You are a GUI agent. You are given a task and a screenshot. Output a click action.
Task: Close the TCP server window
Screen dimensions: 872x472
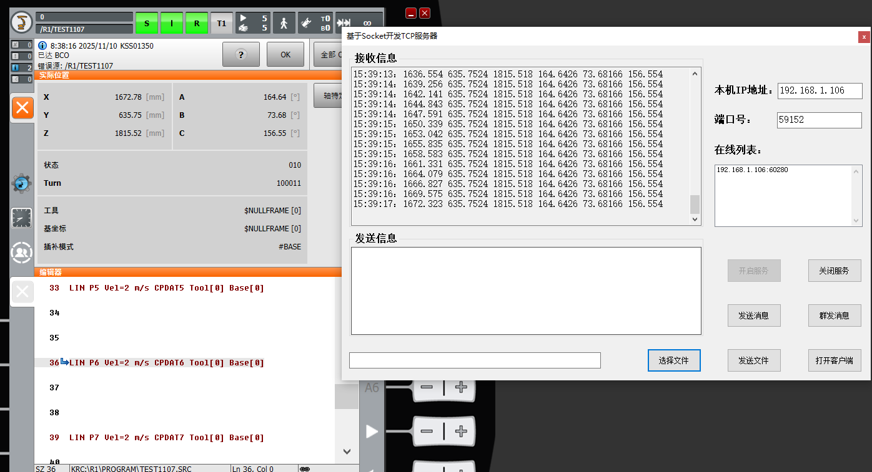(x=864, y=37)
